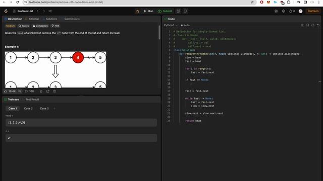Click the Code panel tab
The image size is (323, 181).
coord(170,19)
